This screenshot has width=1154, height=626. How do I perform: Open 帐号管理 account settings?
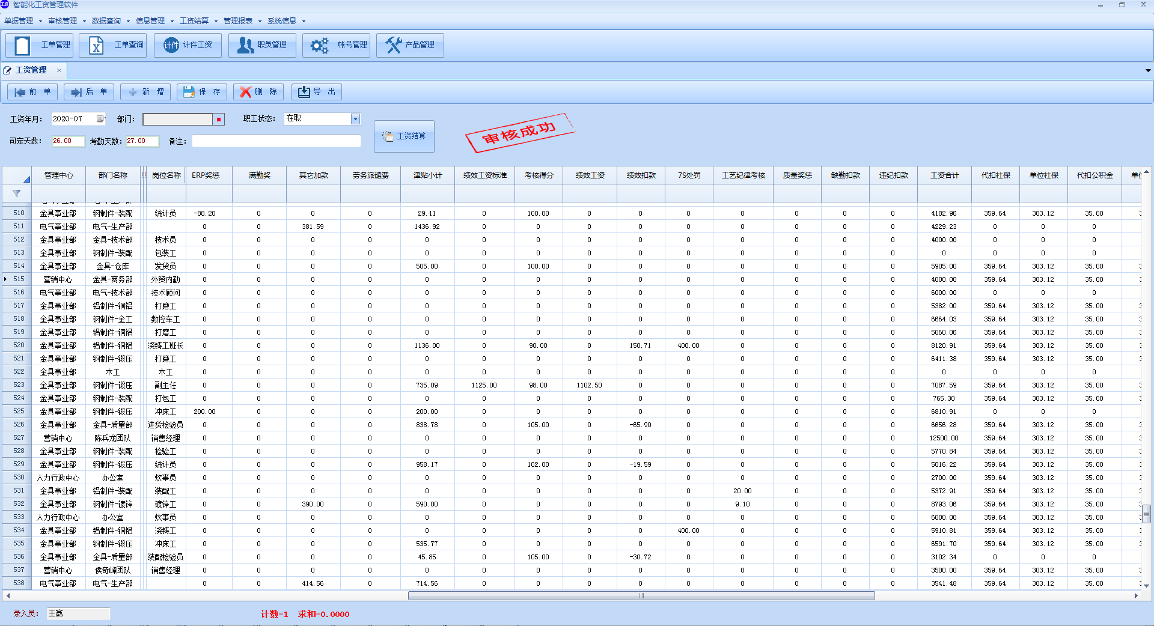(337, 45)
